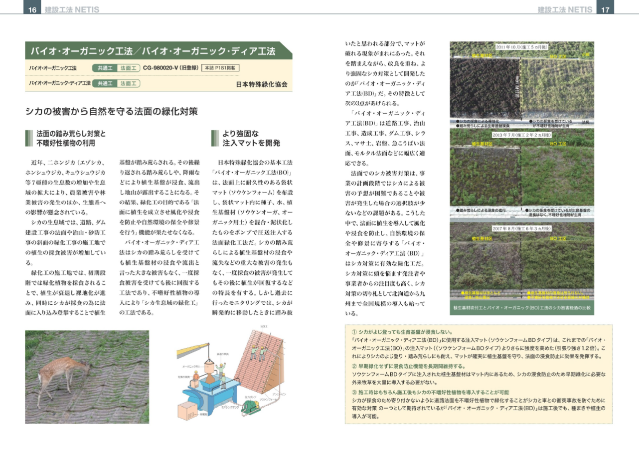
Task: Click page number 16 badge
Action: coord(31,9)
